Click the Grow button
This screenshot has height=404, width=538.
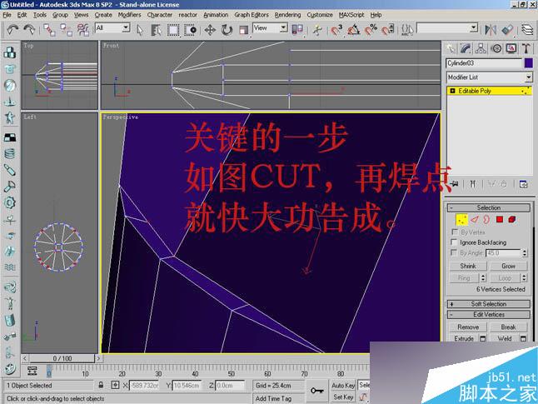508,266
